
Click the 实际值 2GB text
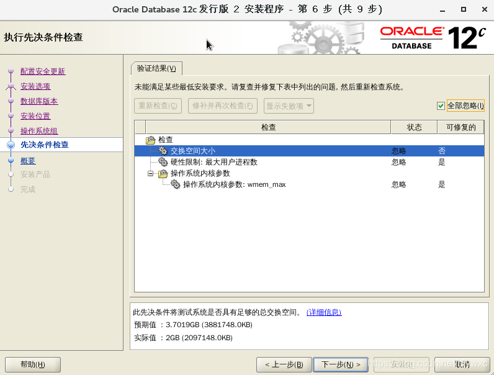[x=183, y=338]
